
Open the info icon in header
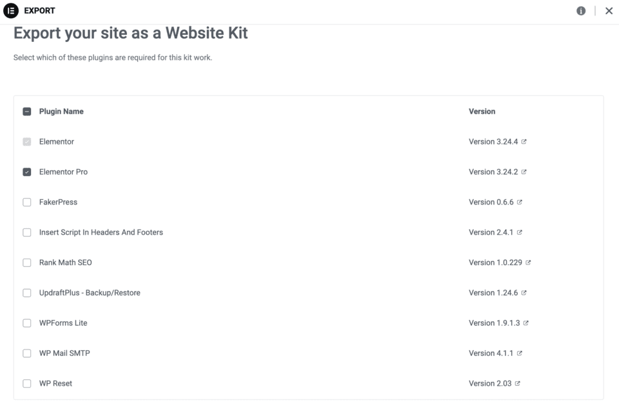tap(581, 11)
